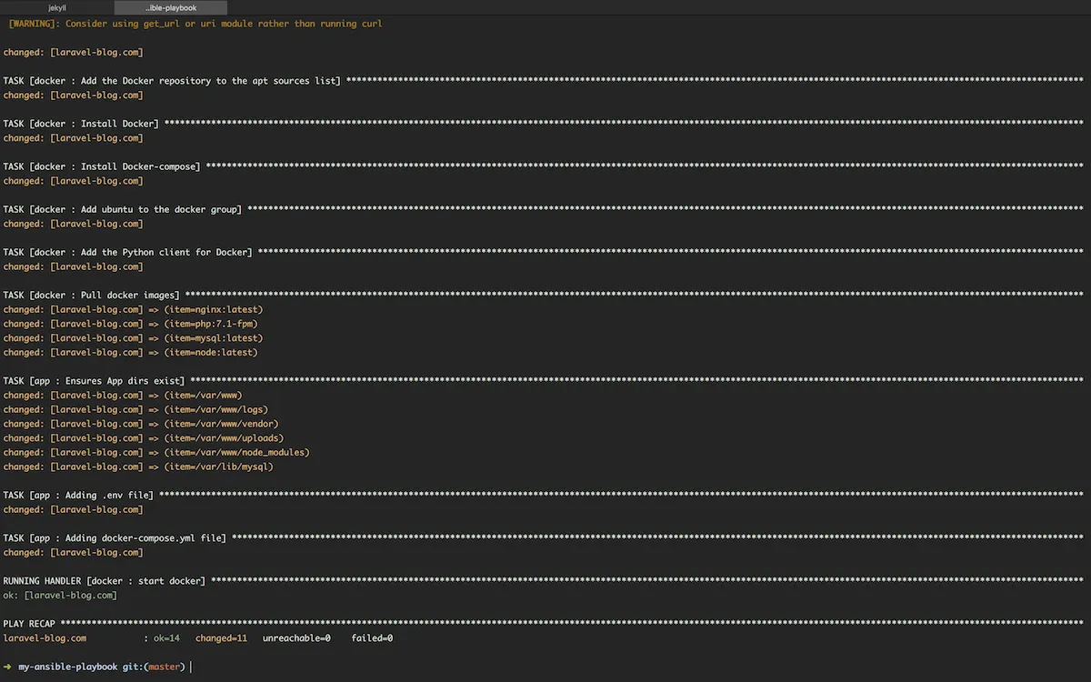Place cursor at the shell prompt input
The height and width of the screenshot is (682, 1091).
[x=192, y=667]
